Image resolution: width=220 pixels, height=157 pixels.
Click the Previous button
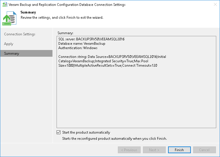click(129, 150)
